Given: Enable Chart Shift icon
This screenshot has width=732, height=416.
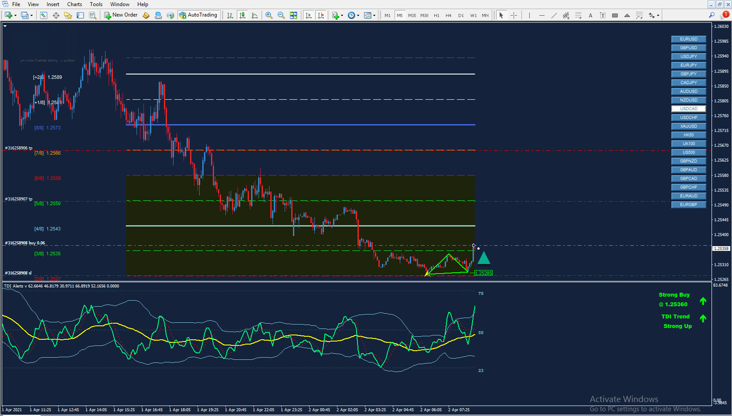Looking at the screenshot, I should (321, 15).
